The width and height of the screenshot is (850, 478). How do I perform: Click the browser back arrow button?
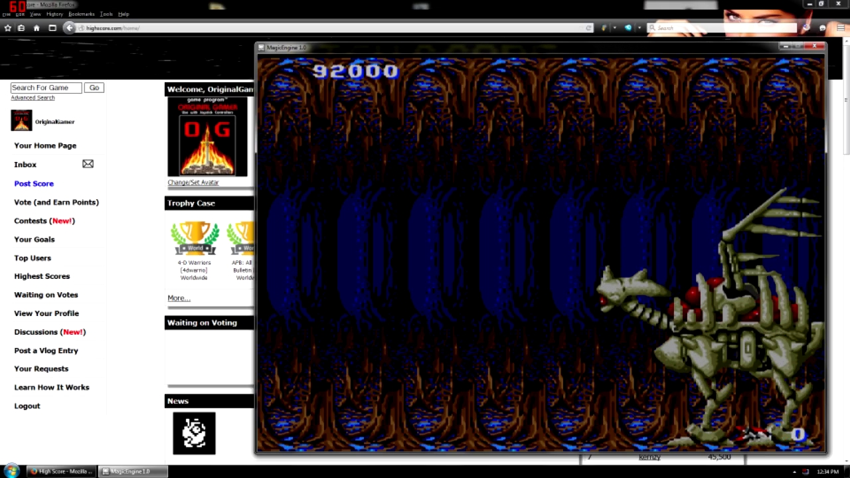point(69,28)
